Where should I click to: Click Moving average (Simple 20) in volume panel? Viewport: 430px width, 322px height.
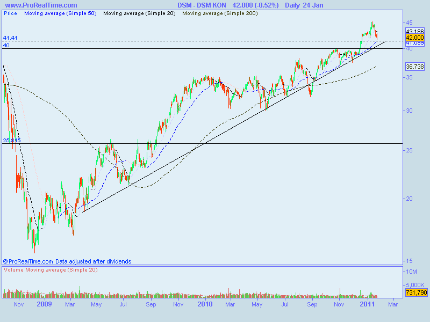tap(61, 270)
